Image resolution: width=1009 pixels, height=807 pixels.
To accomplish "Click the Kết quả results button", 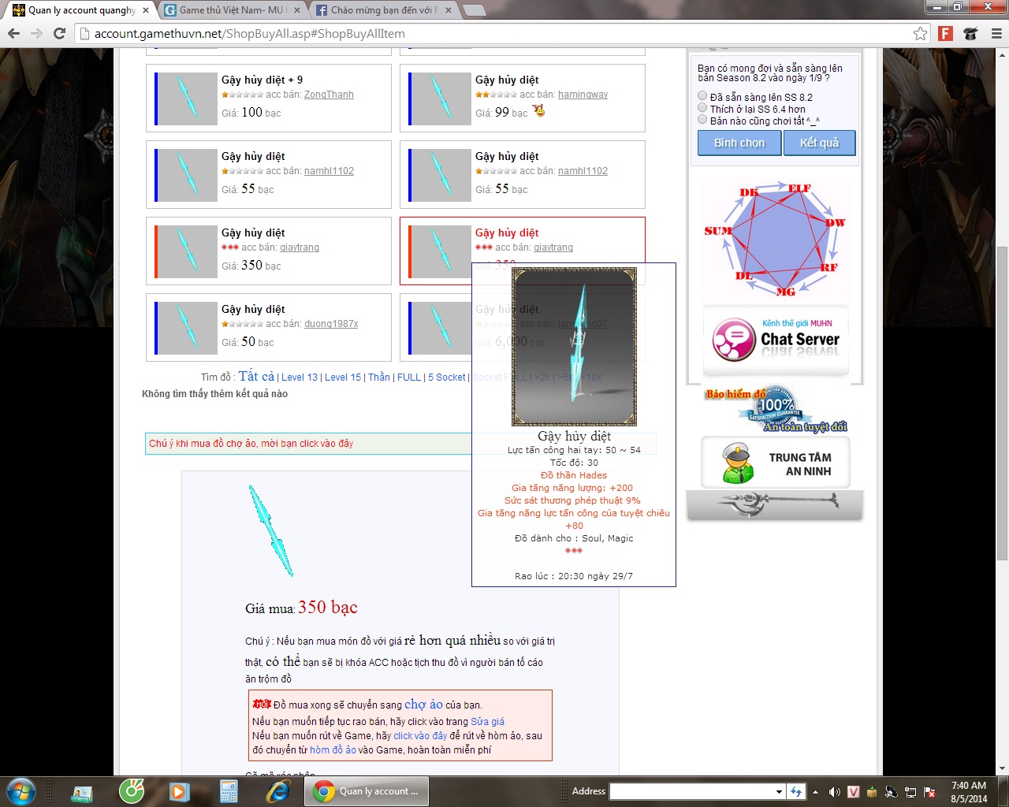I will (820, 143).
